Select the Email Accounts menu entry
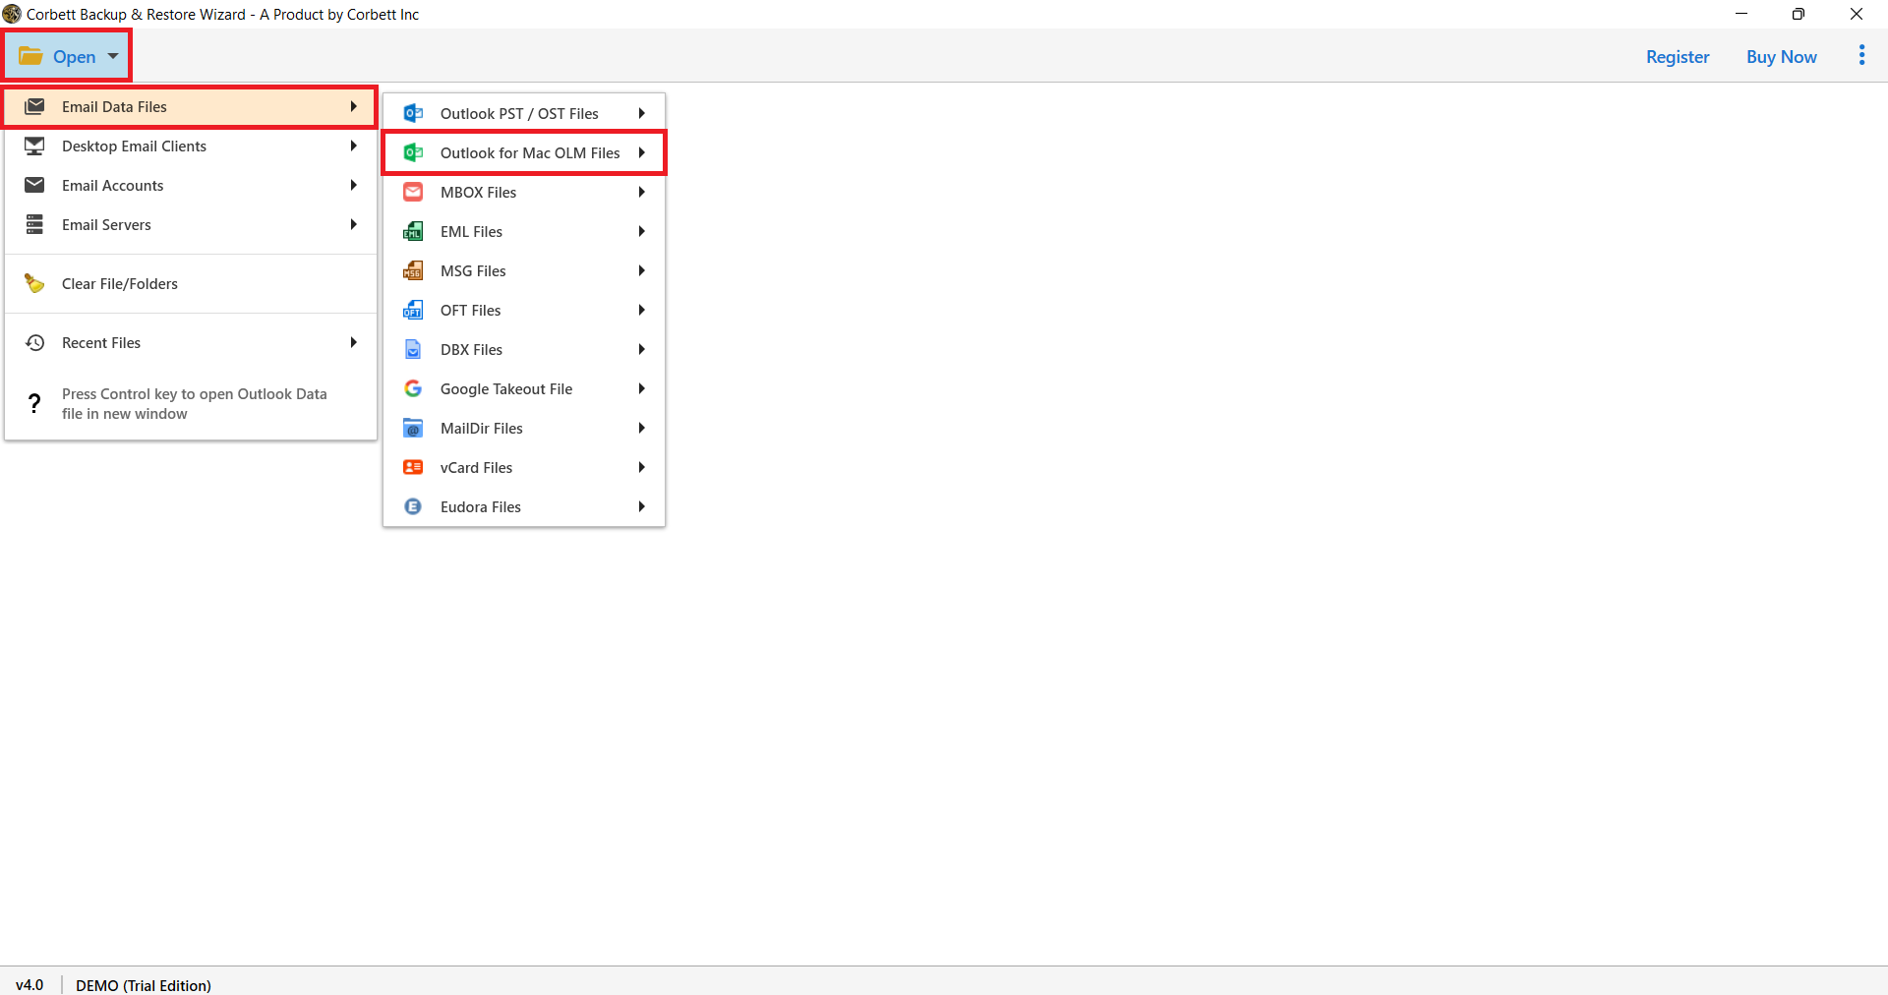 (x=191, y=185)
